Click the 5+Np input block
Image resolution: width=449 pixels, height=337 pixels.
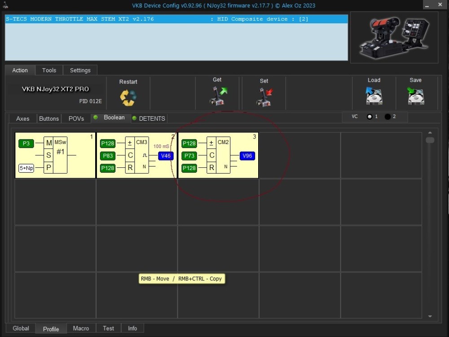pos(26,168)
